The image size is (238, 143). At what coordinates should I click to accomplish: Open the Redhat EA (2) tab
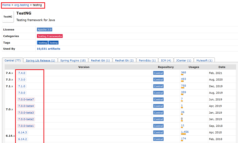click(124, 60)
